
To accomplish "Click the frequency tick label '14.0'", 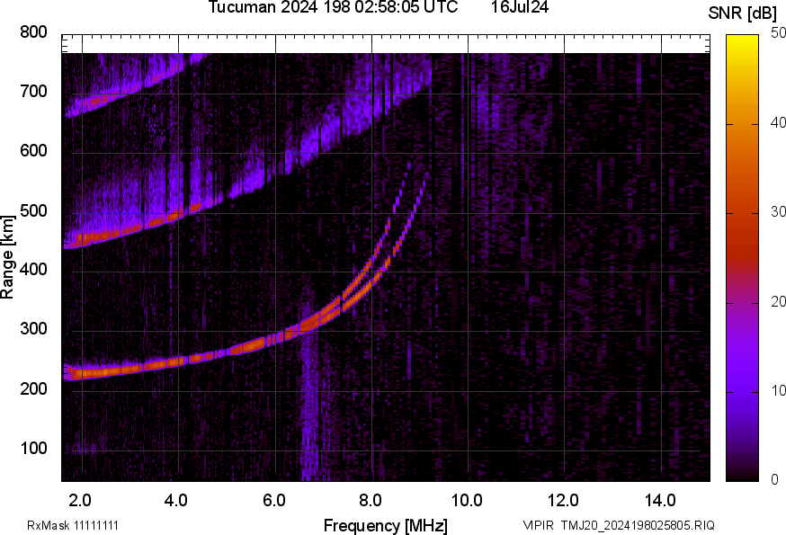I will (x=660, y=500).
